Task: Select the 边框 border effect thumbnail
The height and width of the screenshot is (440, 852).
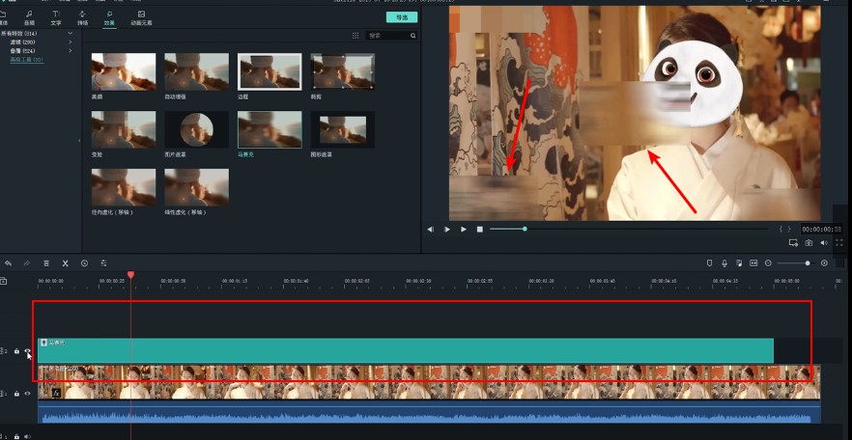Action: tap(270, 71)
